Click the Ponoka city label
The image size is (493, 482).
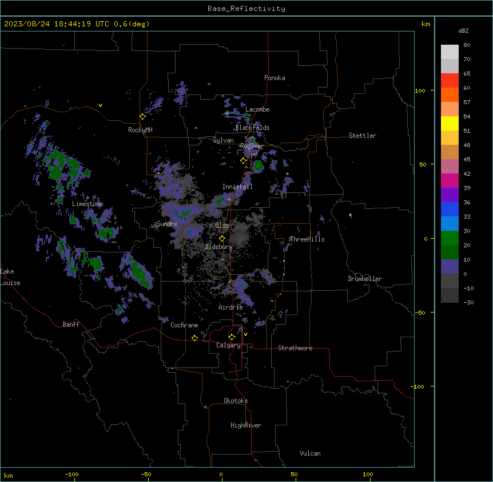pos(275,78)
